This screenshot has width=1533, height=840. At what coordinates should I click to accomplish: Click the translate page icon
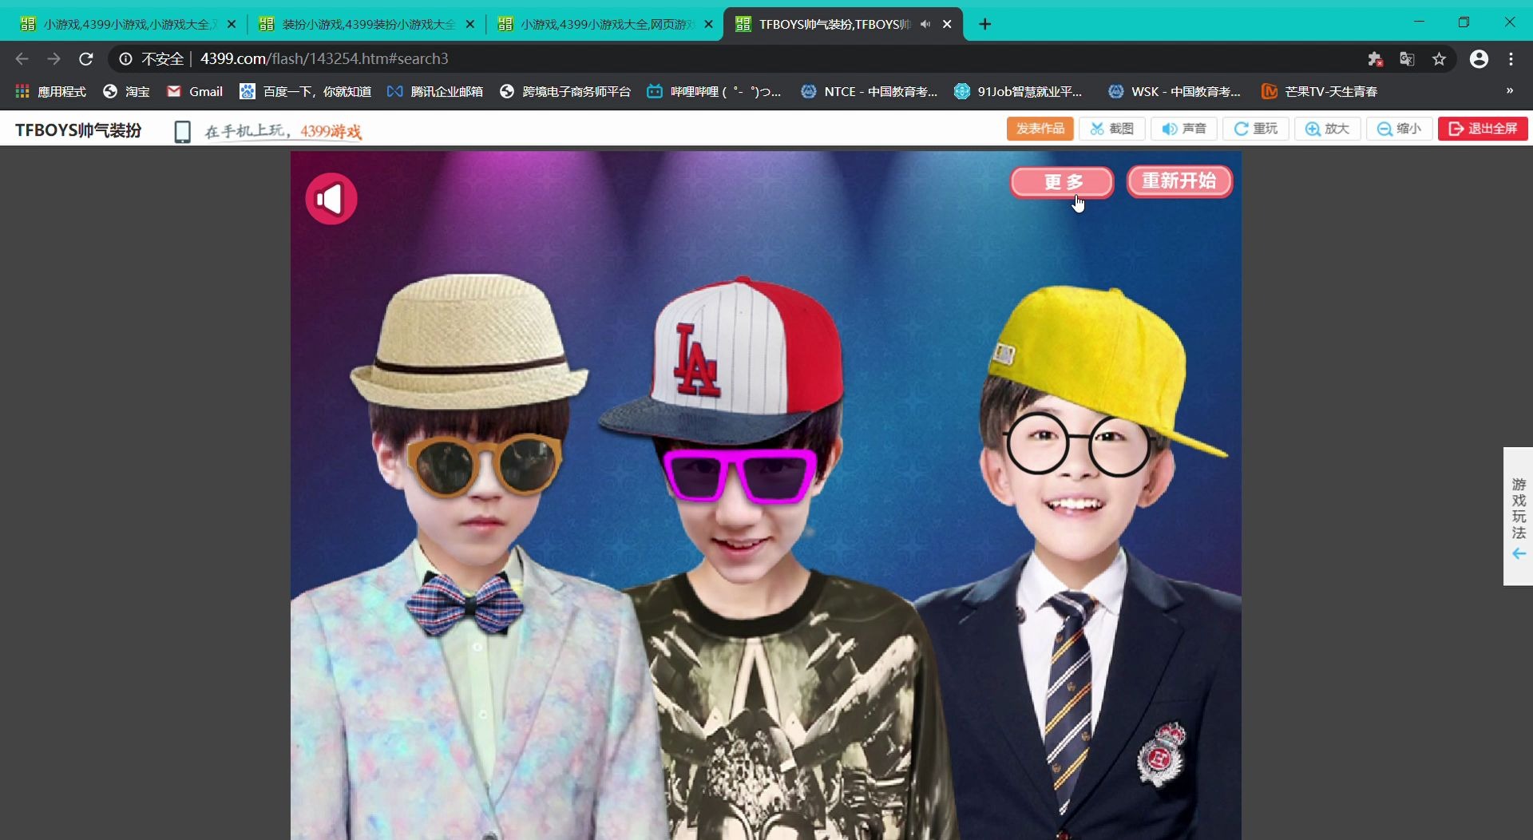(1407, 58)
